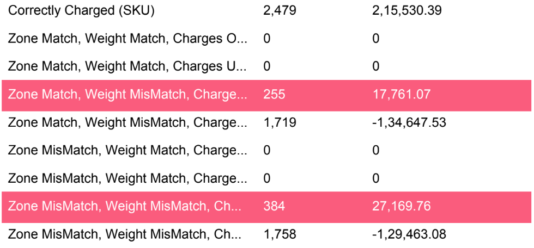The height and width of the screenshot is (248, 534).
Task: Click the highlighted amount 27,169.76
Action: (402, 206)
